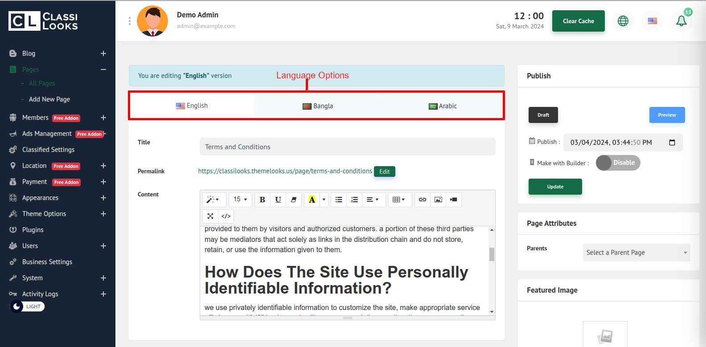Open the notifications bell
This screenshot has height=347, width=706.
click(x=681, y=21)
